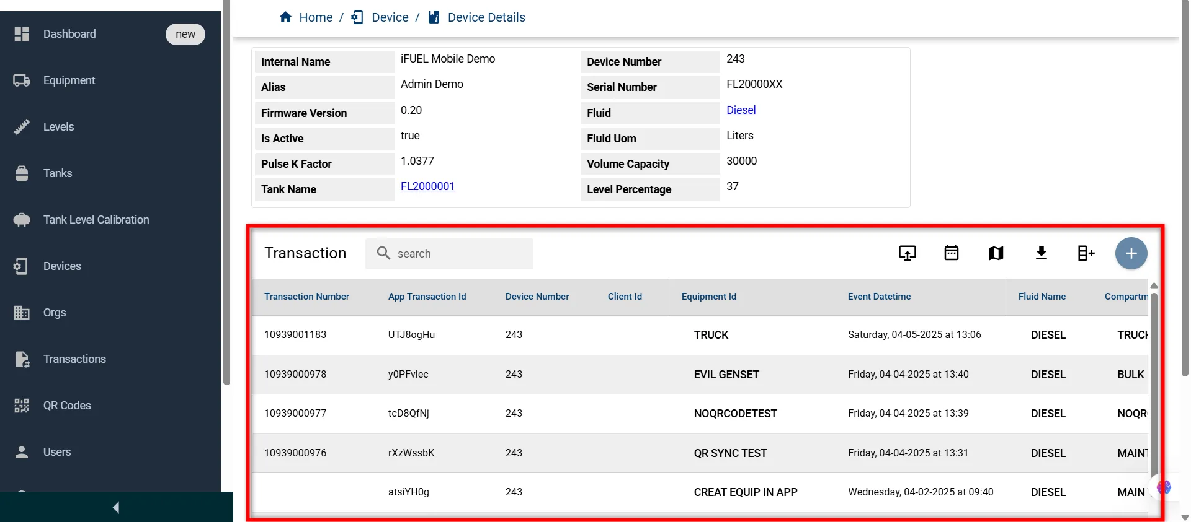The image size is (1191, 522).
Task: Click the add column icon
Action: click(1086, 253)
